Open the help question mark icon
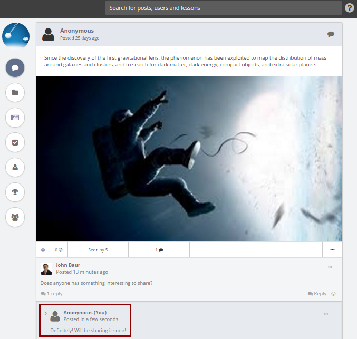The height and width of the screenshot is (339, 357). [349, 8]
